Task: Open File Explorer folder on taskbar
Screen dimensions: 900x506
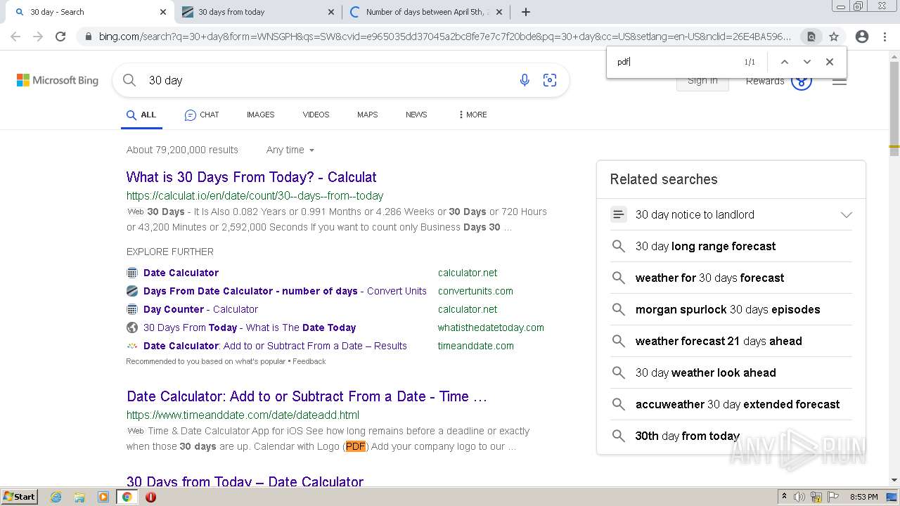Action: coord(79,497)
